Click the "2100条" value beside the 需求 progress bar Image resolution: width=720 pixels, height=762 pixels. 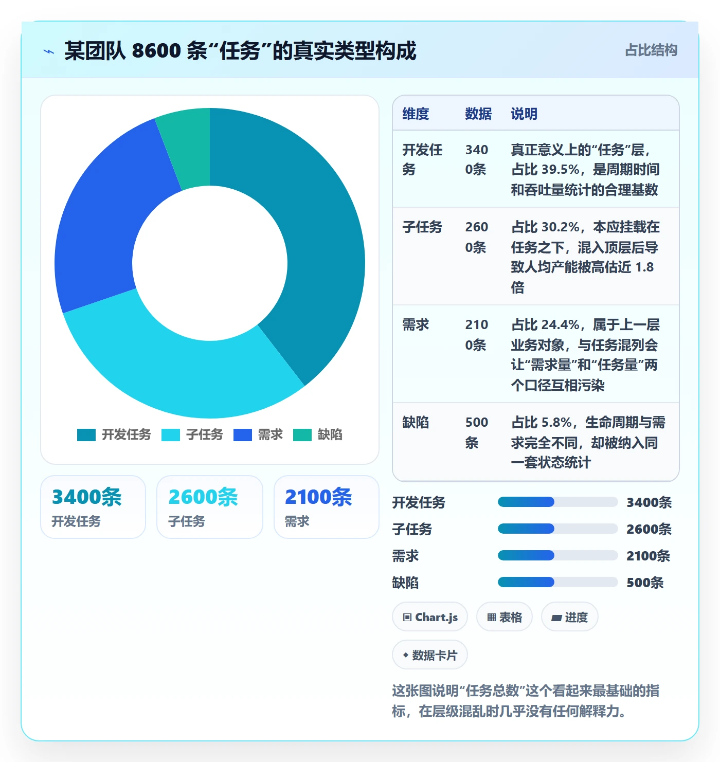coord(648,556)
